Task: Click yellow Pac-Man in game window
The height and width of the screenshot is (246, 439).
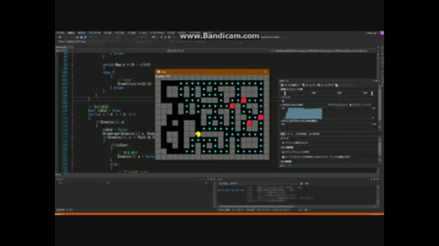Action: tap(198, 134)
